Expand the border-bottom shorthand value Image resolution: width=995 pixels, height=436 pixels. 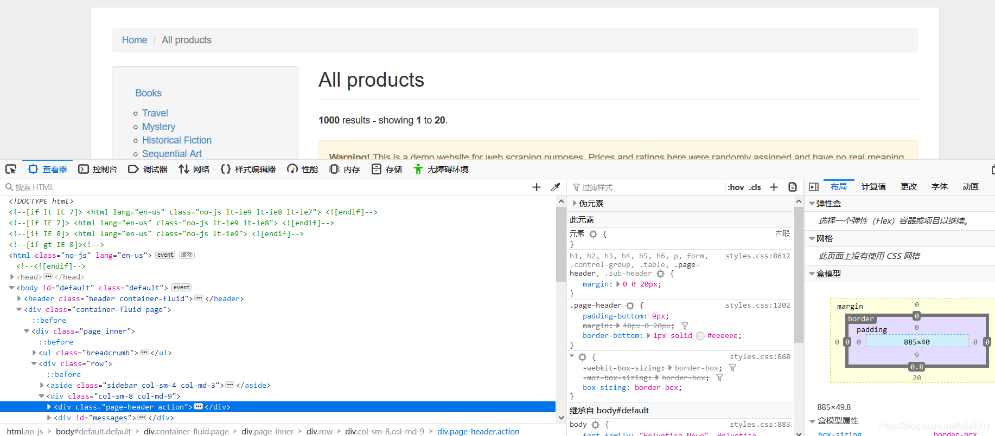(x=648, y=336)
